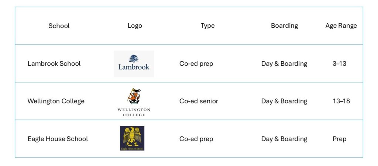The width and height of the screenshot is (378, 166).
Task: Select the Logo column header
Action: click(x=135, y=26)
